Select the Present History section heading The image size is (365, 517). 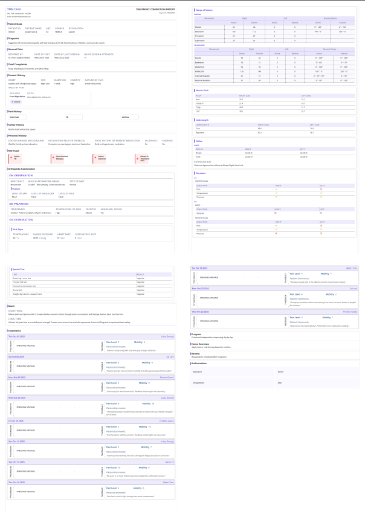click(16, 75)
